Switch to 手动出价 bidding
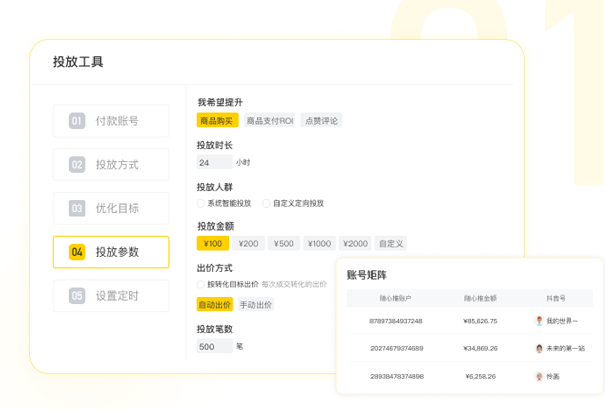Viewport: 605px width, 409px height. [255, 304]
